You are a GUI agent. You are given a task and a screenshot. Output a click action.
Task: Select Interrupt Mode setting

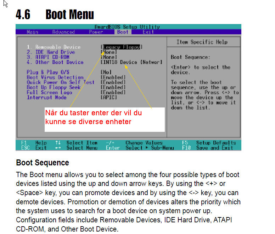[x=47, y=98]
